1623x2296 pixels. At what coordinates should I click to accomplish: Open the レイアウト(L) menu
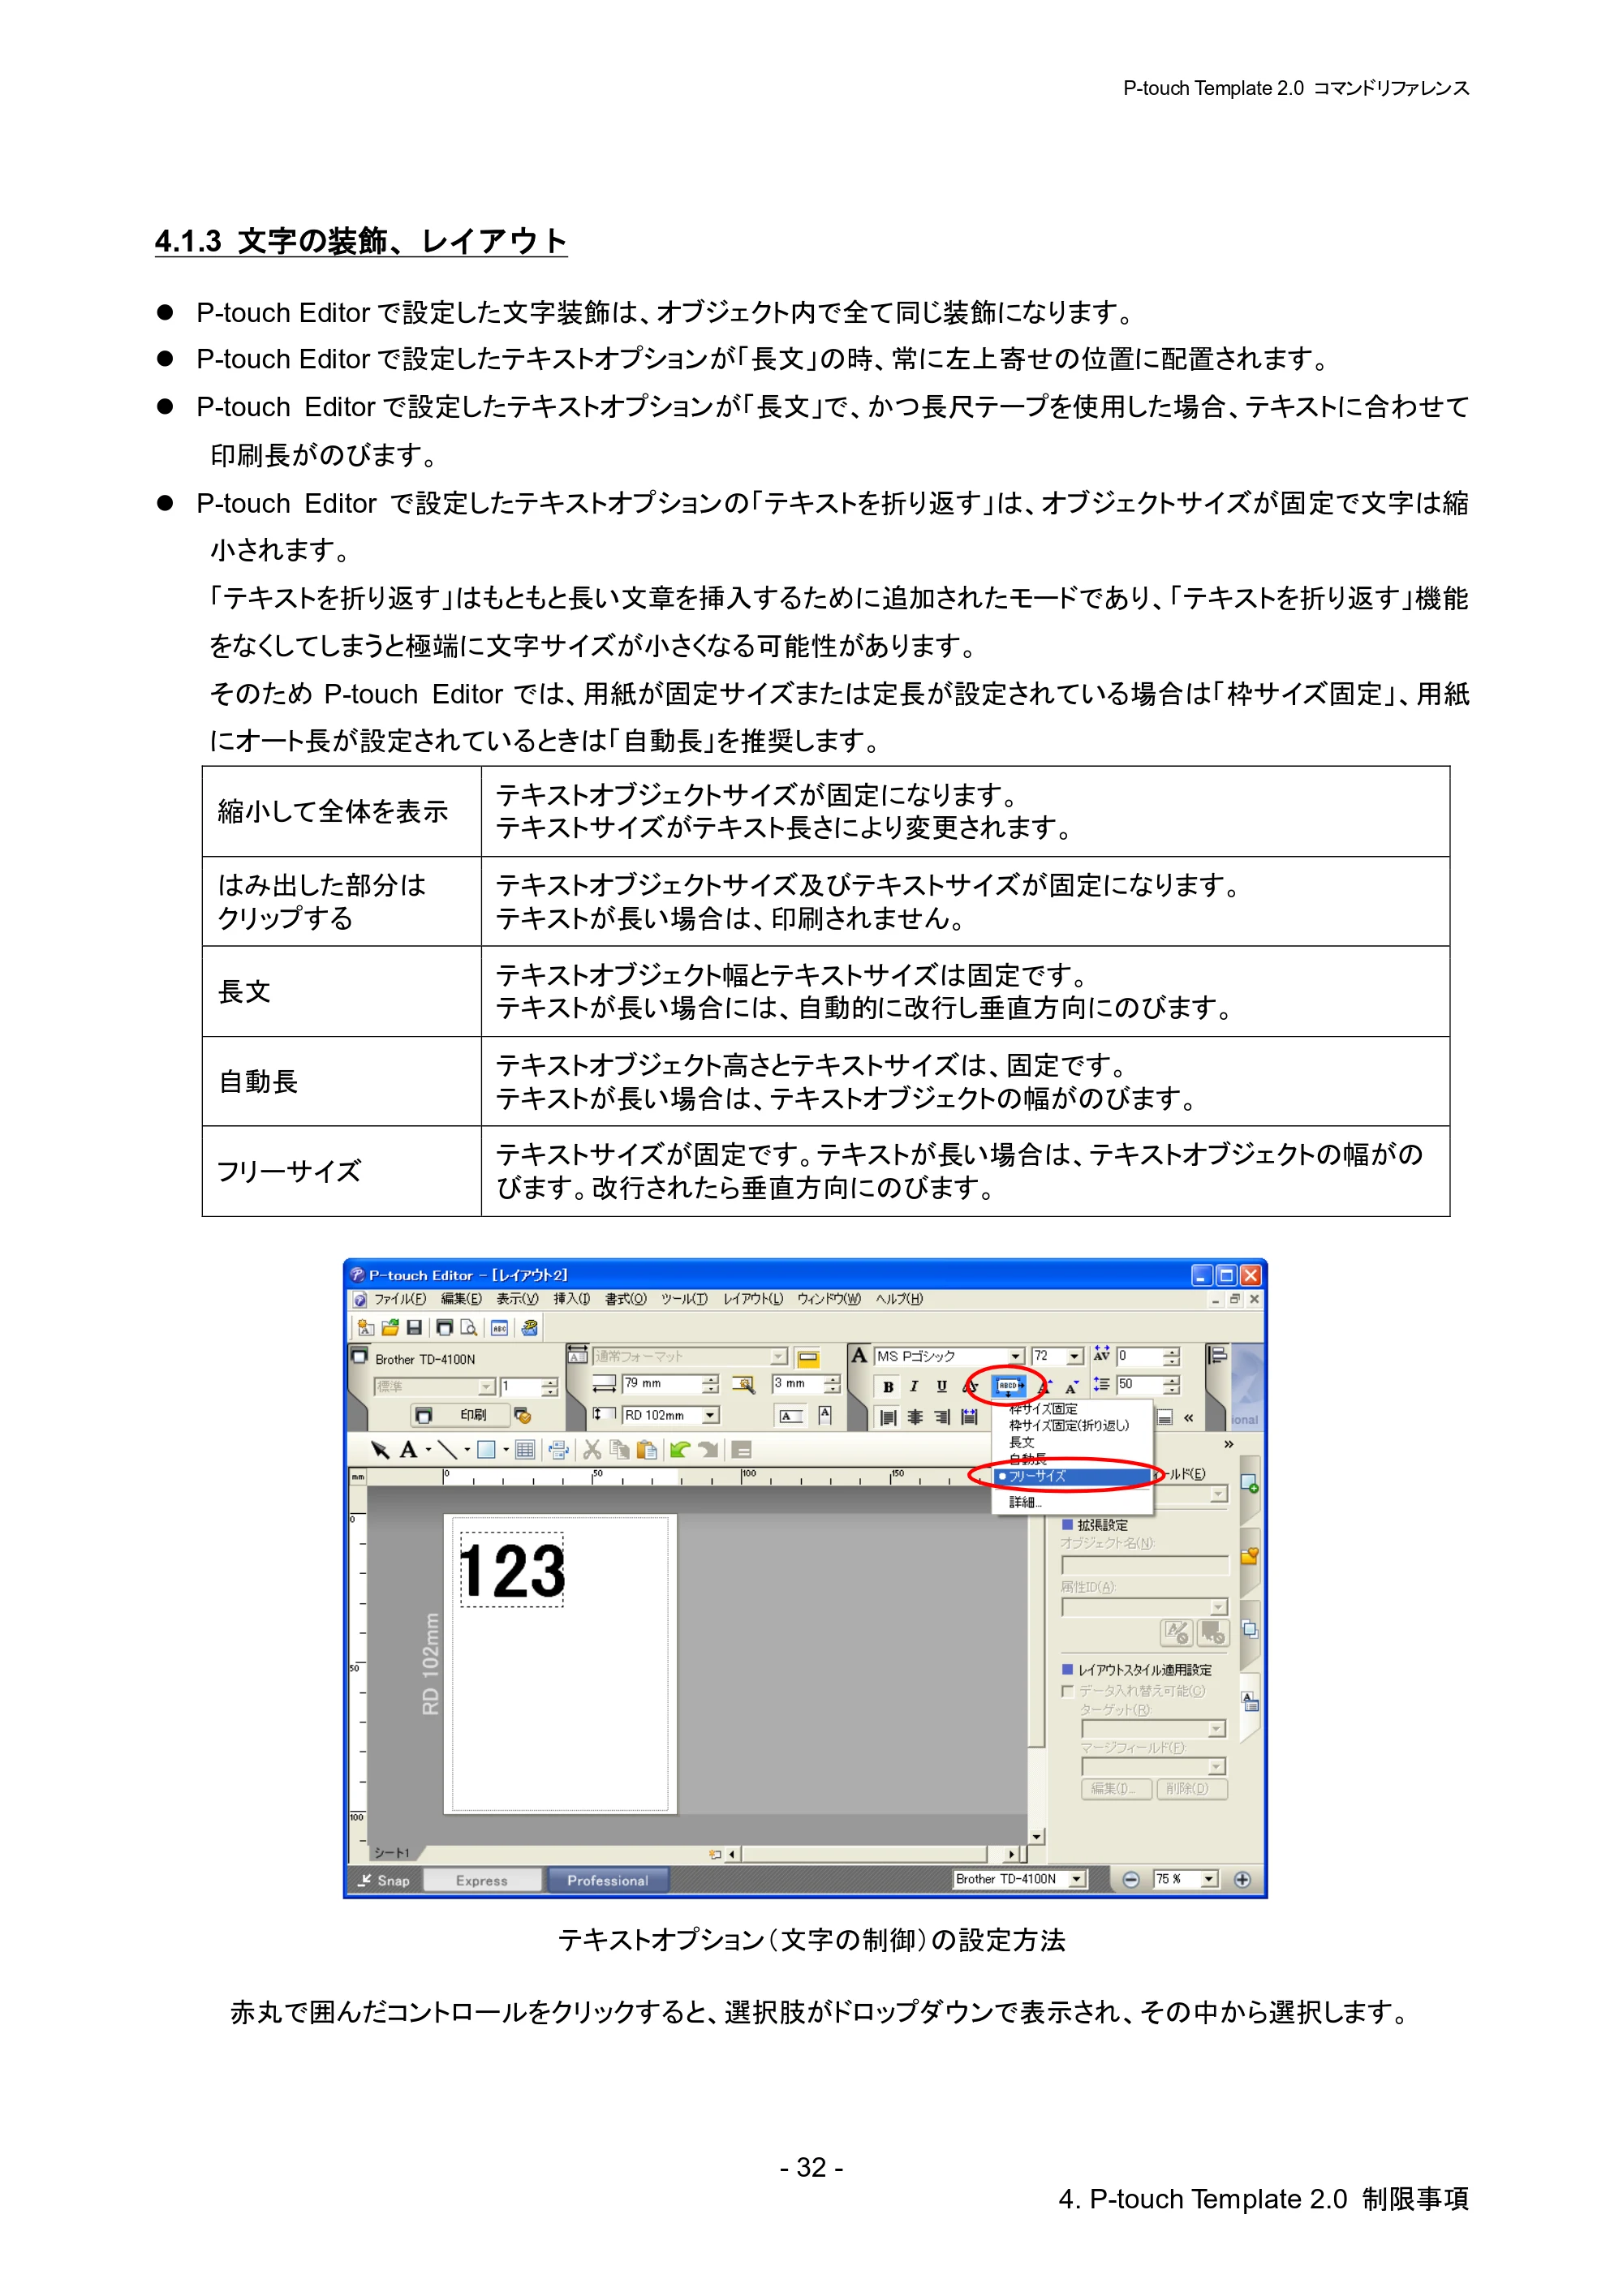(x=753, y=1299)
